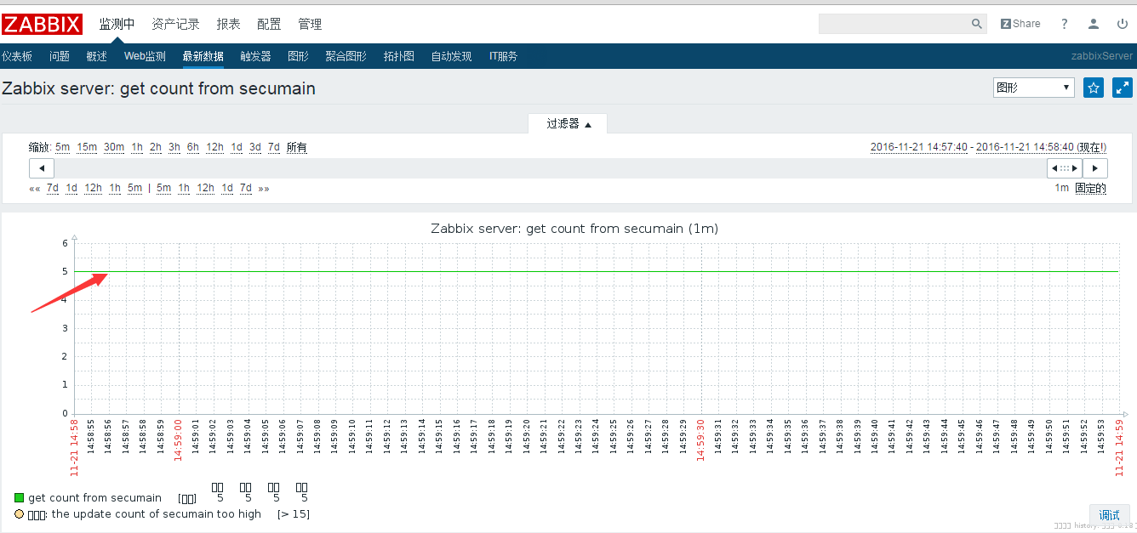Click the zabbixServer label in navigation bar
Viewport: 1137px width, 533px height.
click(x=1102, y=56)
